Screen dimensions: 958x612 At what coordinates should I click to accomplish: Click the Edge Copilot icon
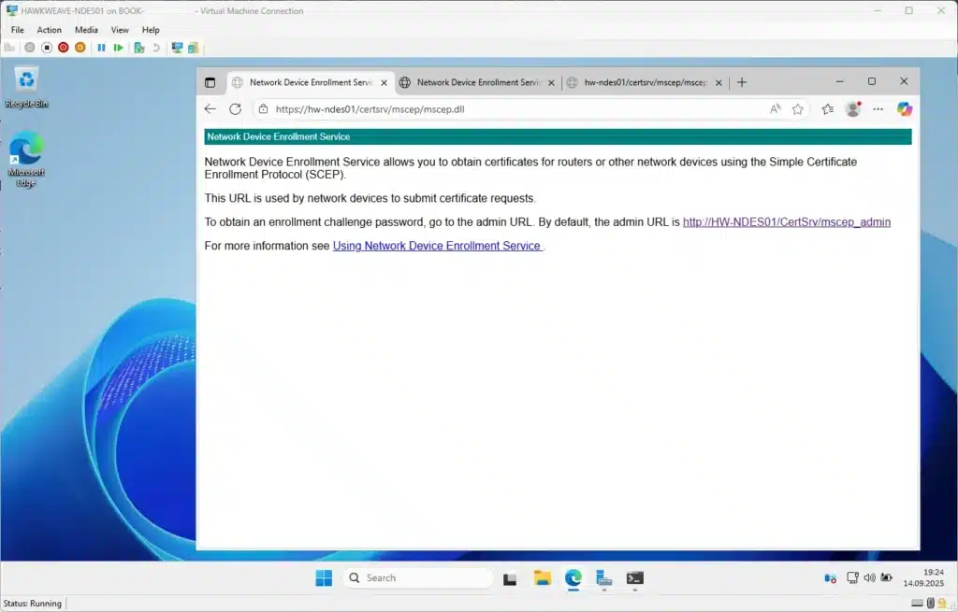[x=904, y=109]
